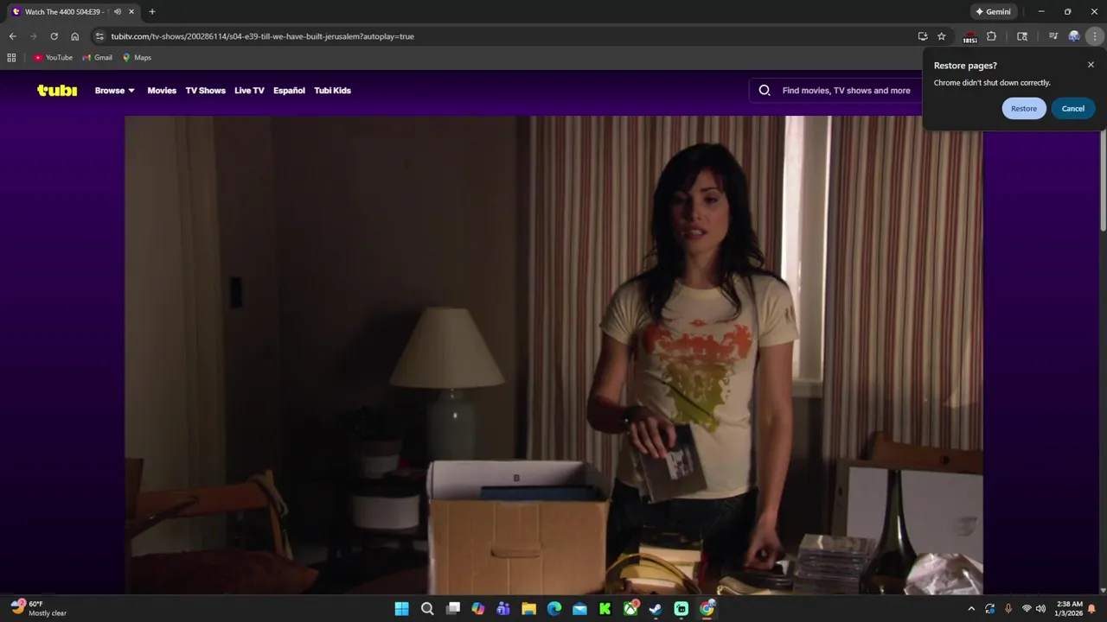This screenshot has height=622, width=1107.
Task: Open the notifications bell icon
Action: coord(1092,608)
